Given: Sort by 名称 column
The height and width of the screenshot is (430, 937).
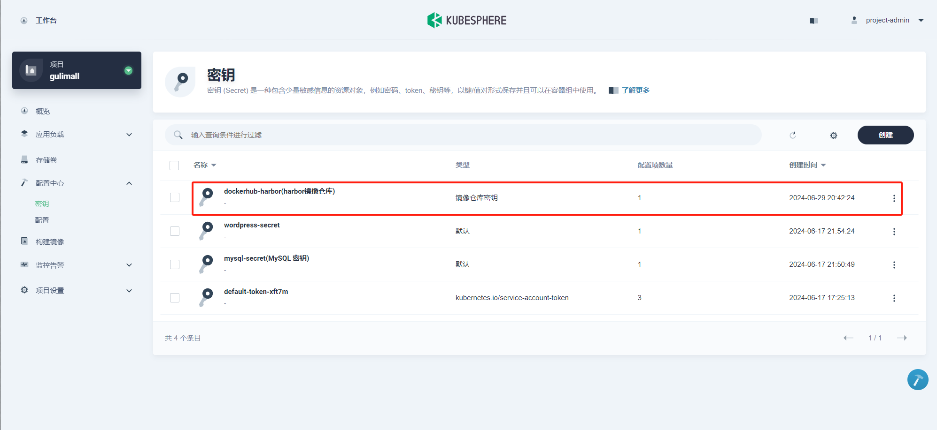Looking at the screenshot, I should coord(205,165).
